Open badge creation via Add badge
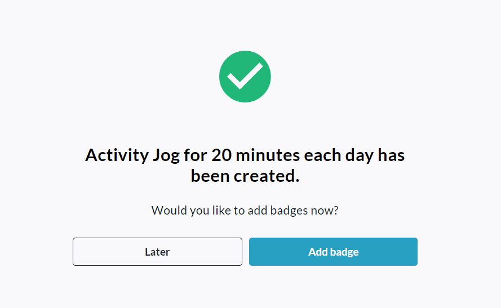Screen dimensions: 501x308 (x=333, y=252)
